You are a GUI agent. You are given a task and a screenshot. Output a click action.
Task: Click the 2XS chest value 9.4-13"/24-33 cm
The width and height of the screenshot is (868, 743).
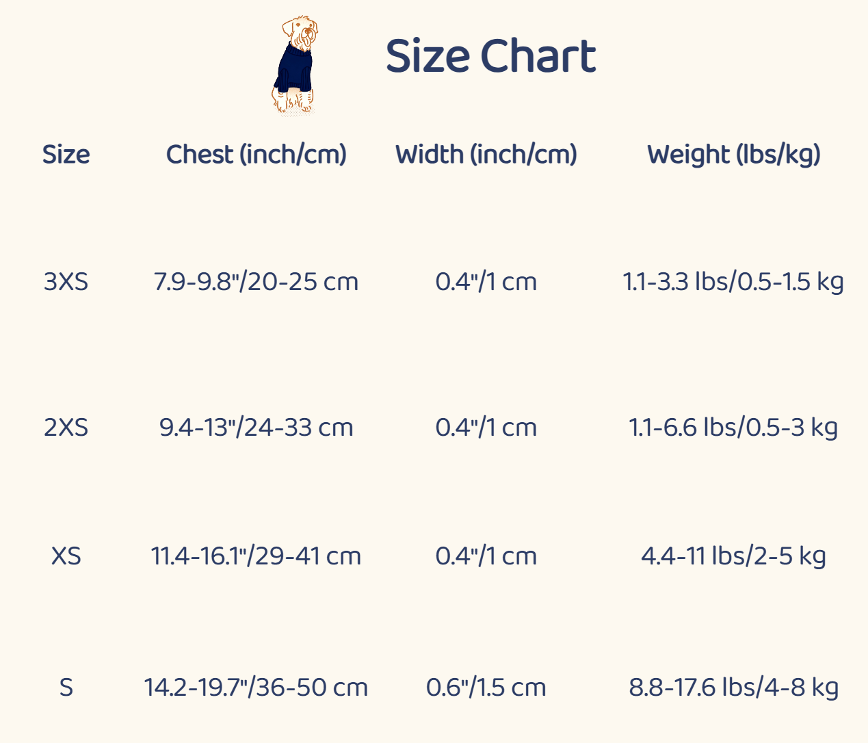(257, 428)
